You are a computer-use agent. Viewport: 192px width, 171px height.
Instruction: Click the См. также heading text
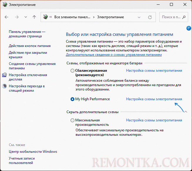(17, 145)
